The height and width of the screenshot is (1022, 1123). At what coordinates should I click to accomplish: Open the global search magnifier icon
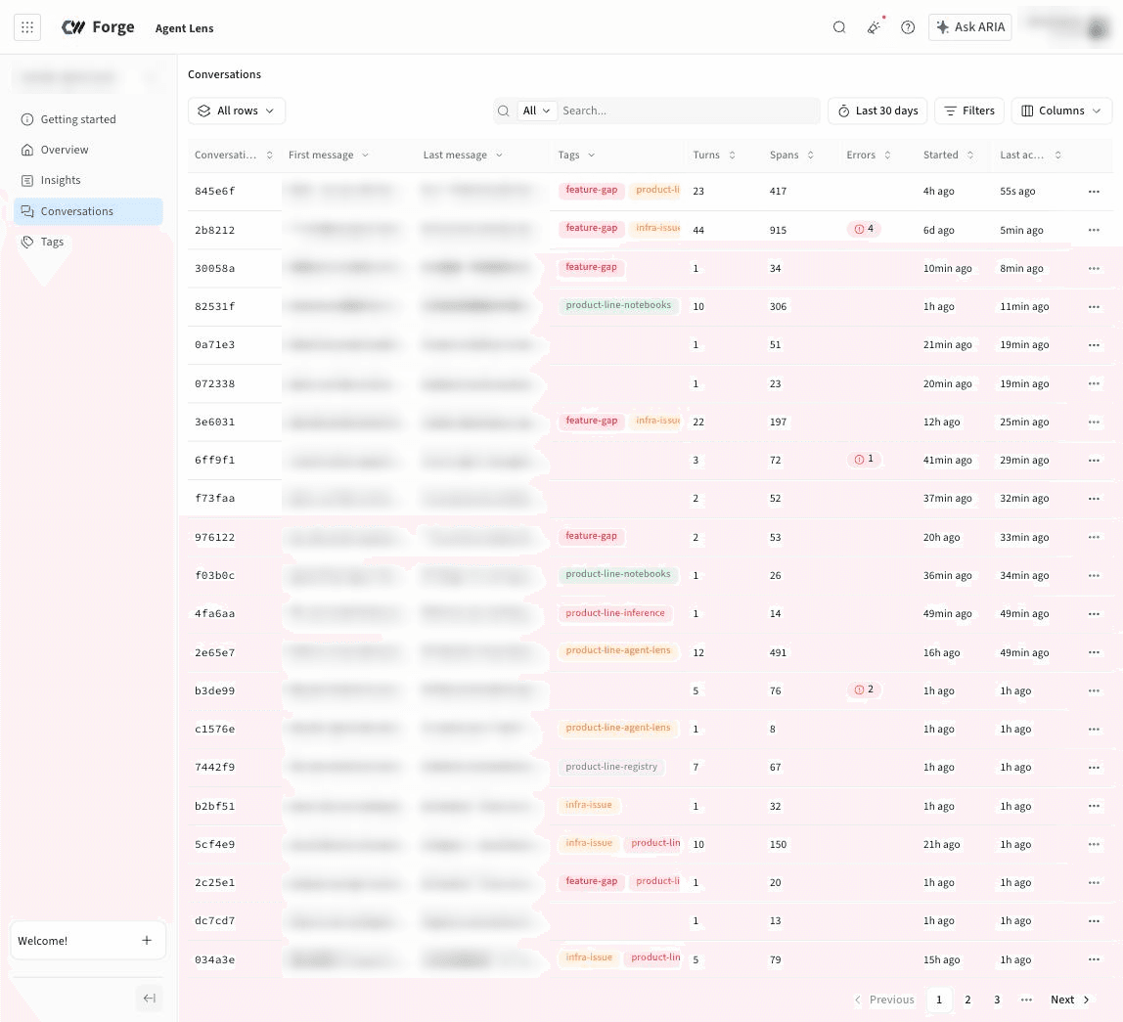point(839,27)
